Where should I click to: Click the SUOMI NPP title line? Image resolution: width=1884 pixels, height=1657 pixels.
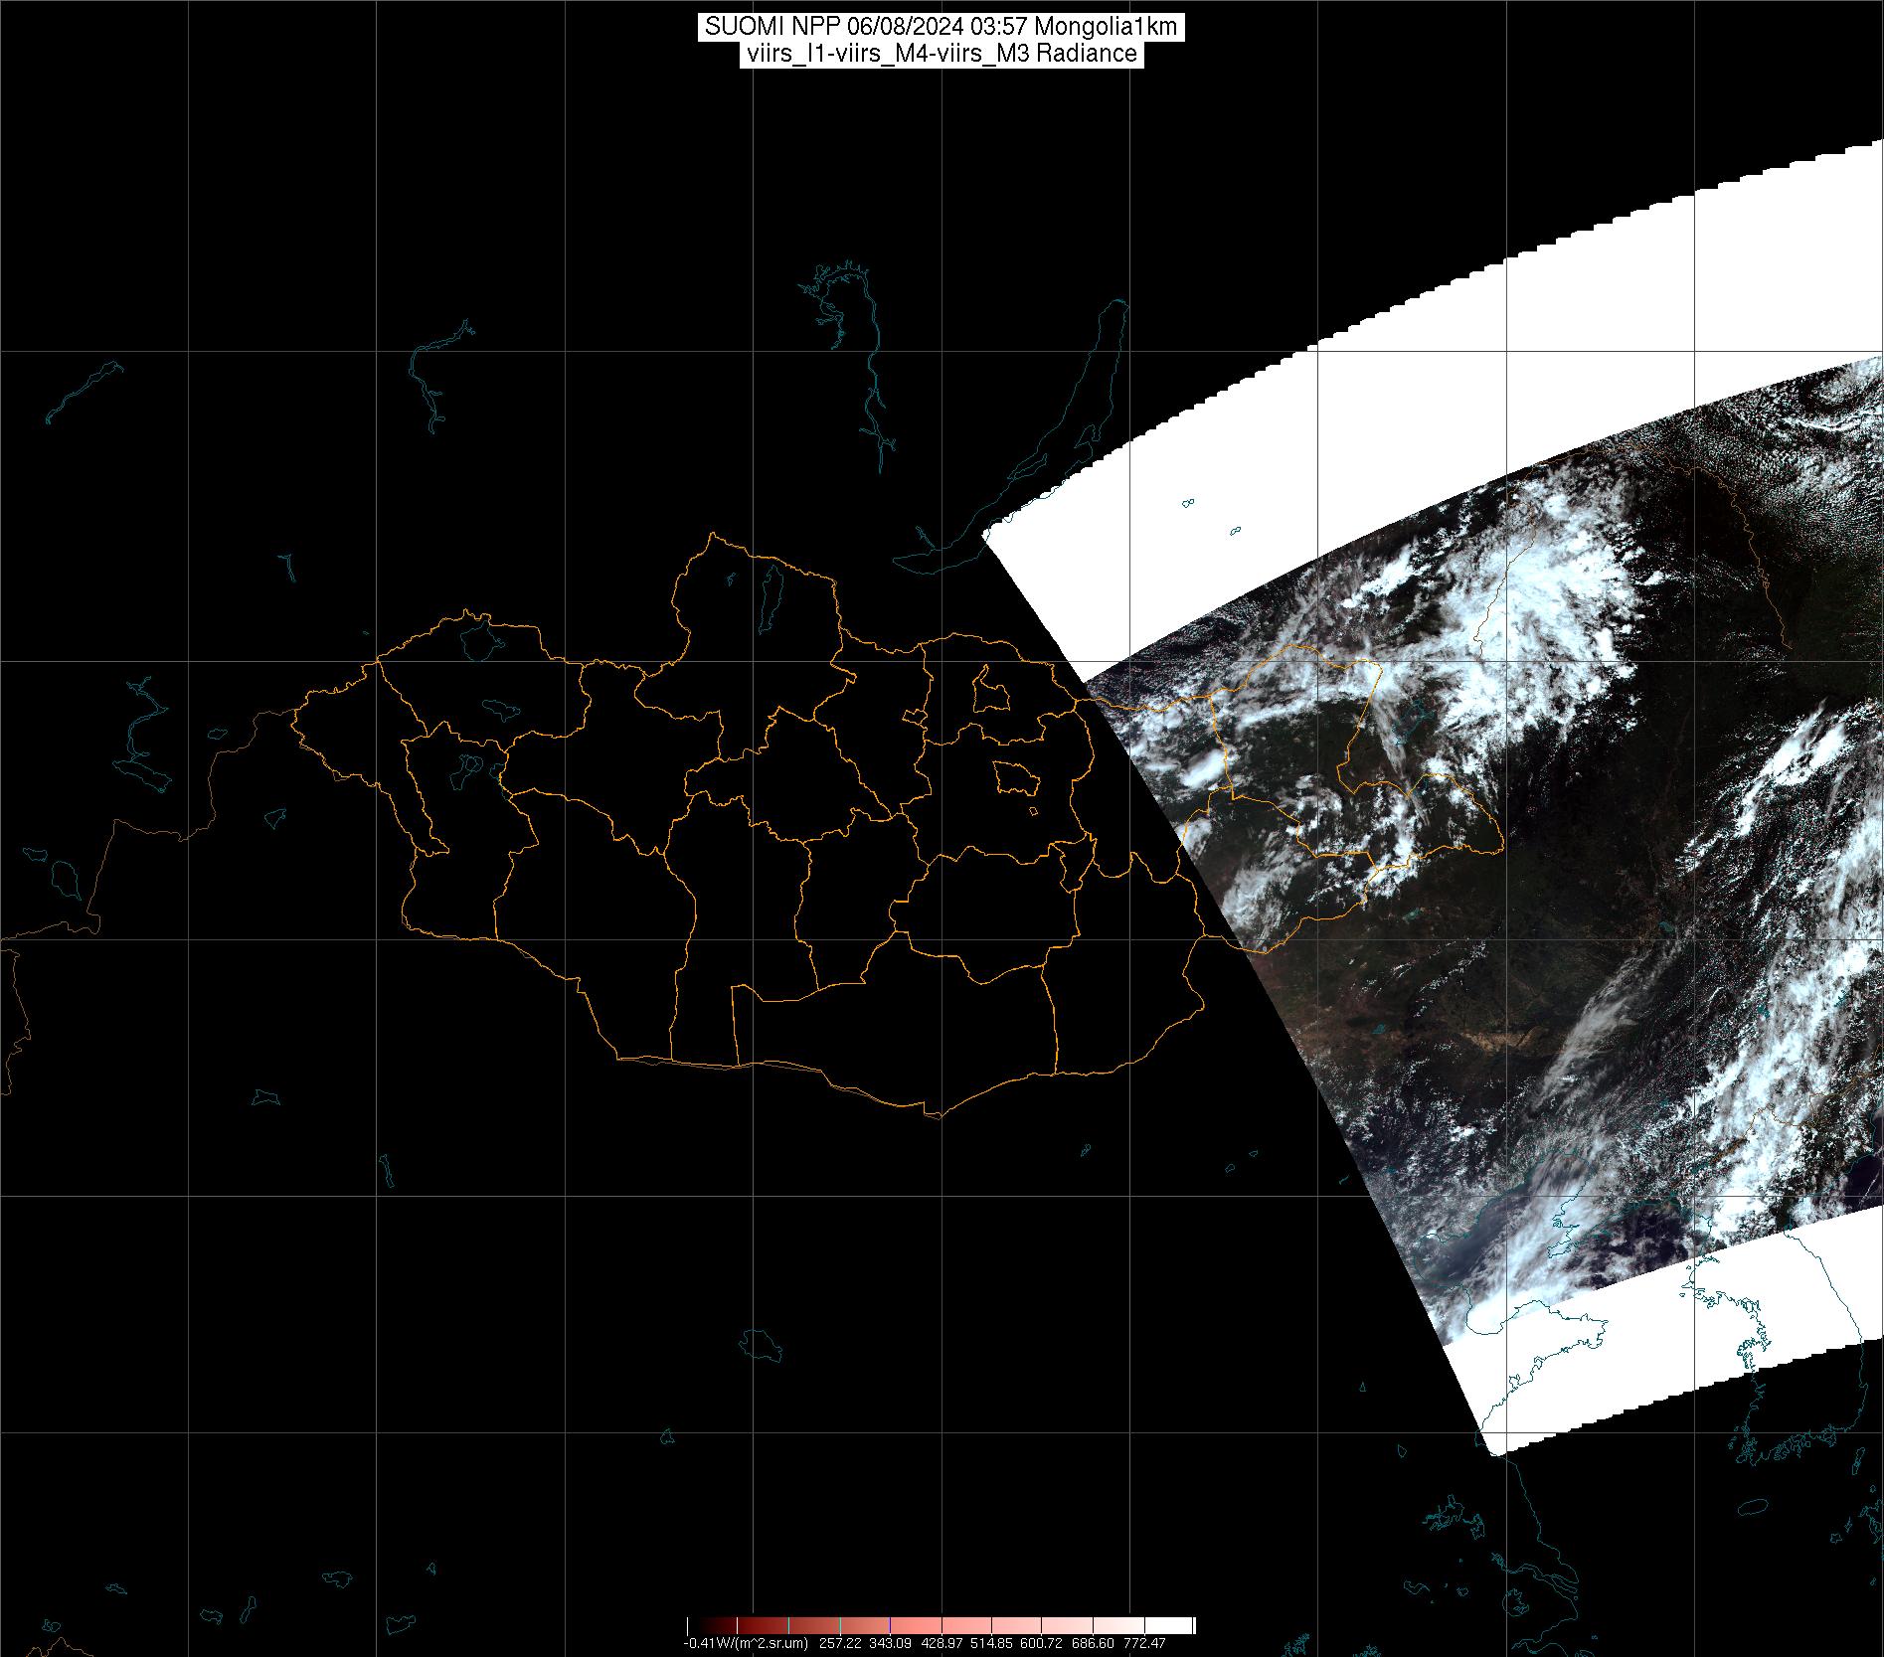(x=941, y=27)
